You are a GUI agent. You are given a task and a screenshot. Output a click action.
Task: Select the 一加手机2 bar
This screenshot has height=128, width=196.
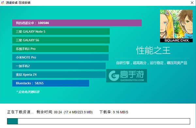click(x=59, y=66)
